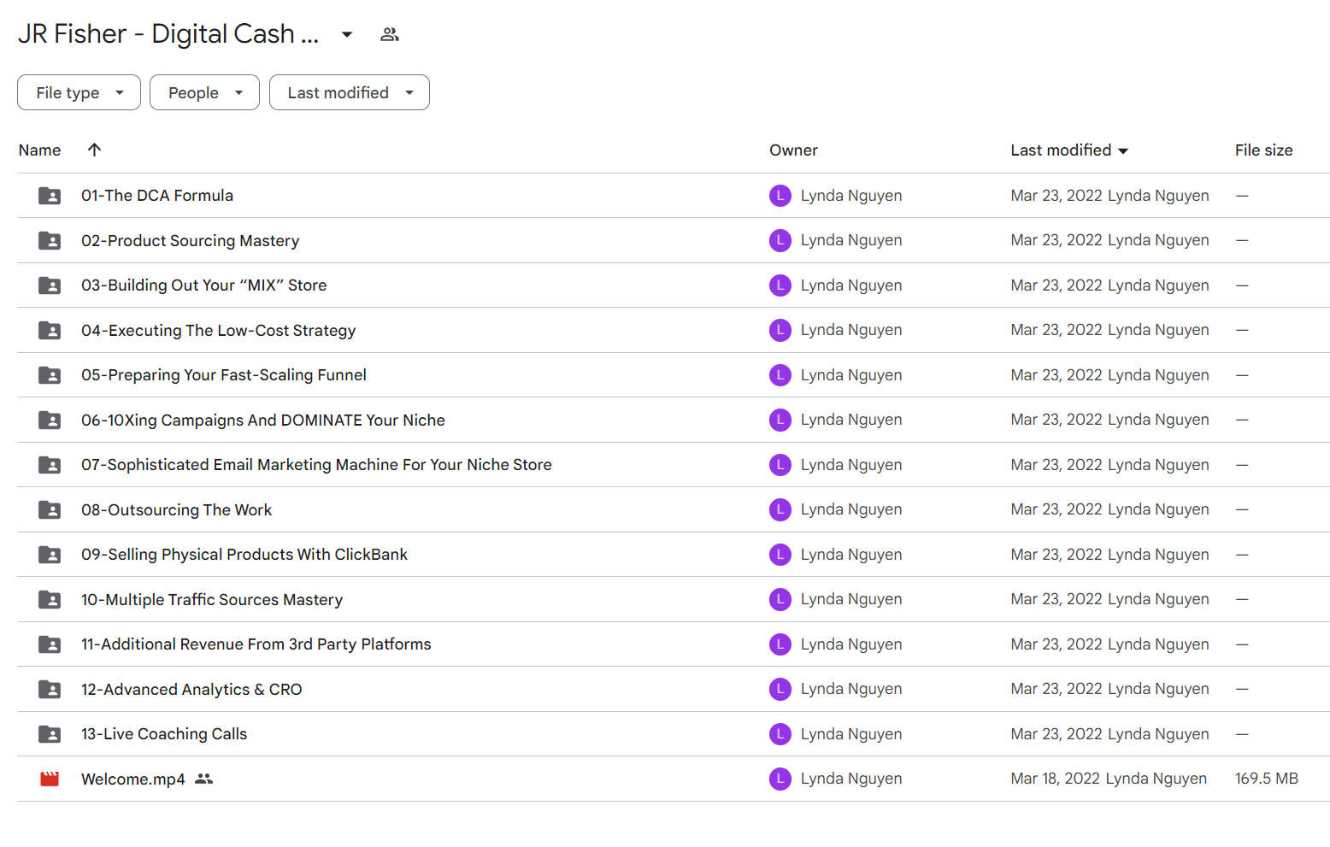Screen dimensions: 1330x847
Task: Click Mar 23, 2022 date in 10-Multiple Traffic row
Action: tap(1056, 599)
